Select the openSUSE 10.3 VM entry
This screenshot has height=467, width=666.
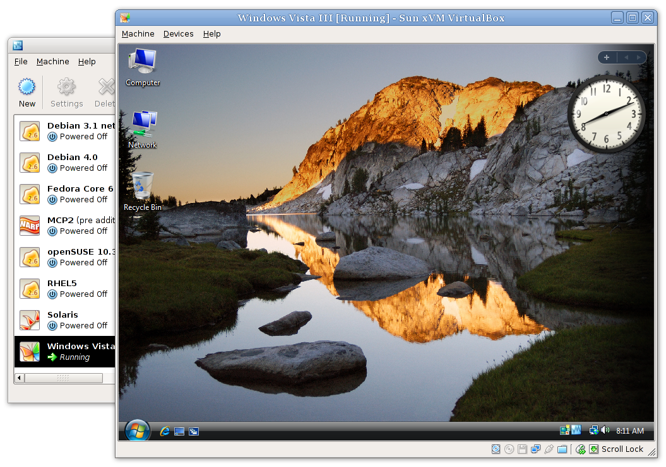click(x=65, y=257)
